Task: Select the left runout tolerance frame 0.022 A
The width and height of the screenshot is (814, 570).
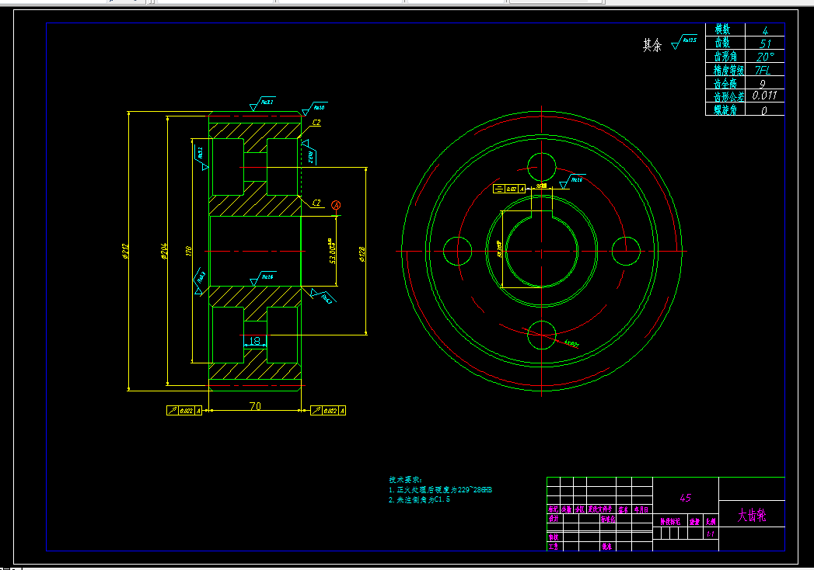Action: [x=183, y=411]
